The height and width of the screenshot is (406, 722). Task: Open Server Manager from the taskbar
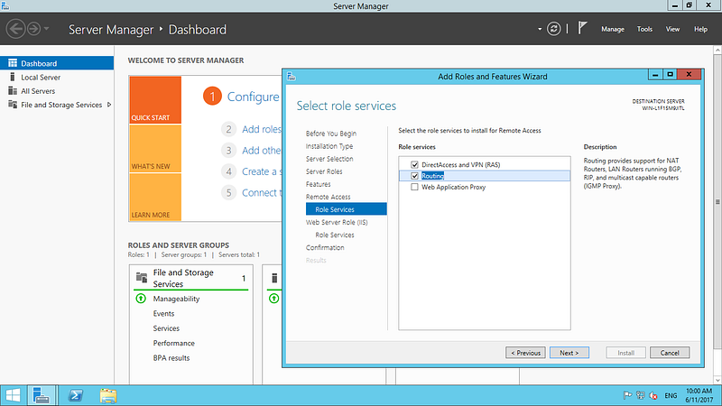coord(42,395)
